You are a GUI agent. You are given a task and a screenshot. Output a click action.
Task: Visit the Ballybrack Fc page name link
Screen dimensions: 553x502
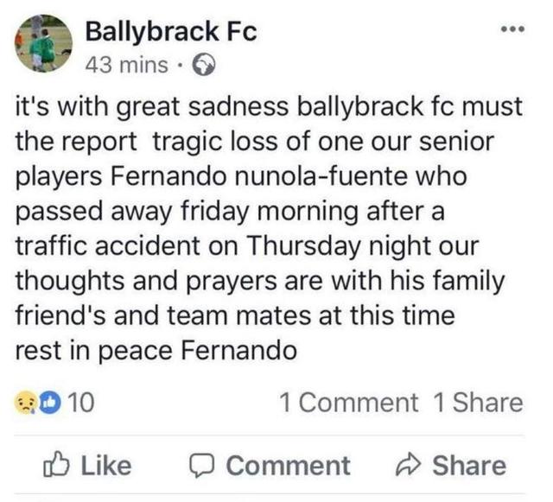[171, 31]
